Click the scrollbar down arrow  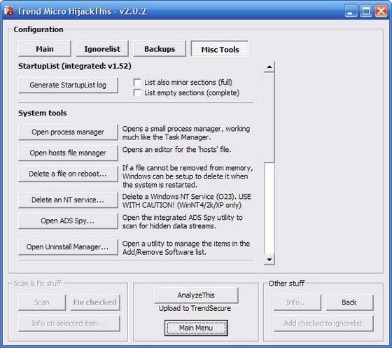click(269, 260)
